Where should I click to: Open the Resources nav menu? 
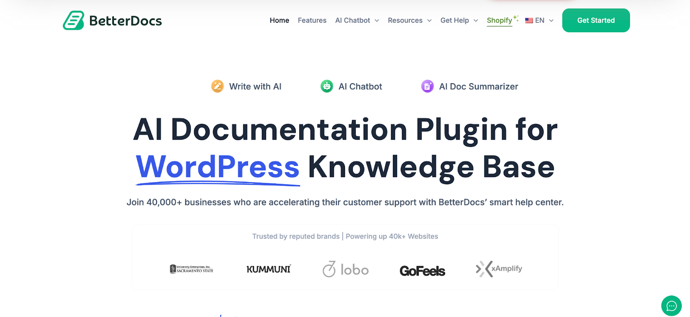click(x=405, y=20)
